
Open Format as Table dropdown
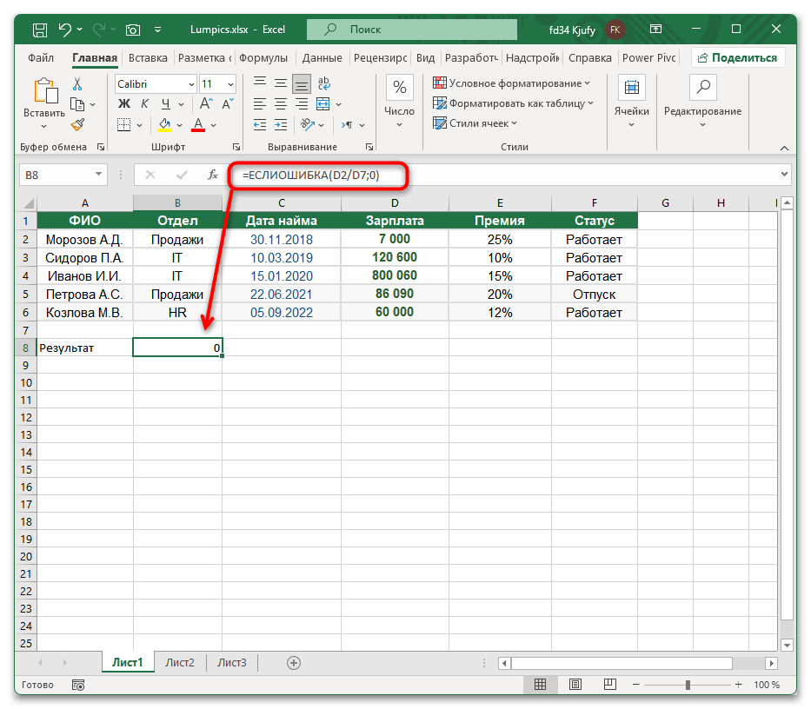pyautogui.click(x=513, y=103)
